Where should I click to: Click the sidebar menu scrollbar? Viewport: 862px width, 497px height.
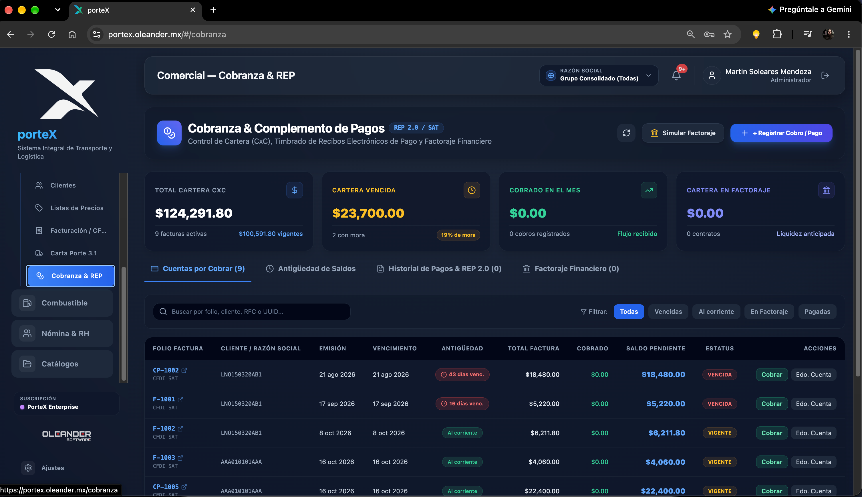click(124, 323)
